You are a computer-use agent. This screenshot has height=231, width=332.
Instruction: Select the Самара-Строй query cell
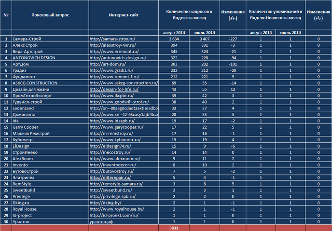(x=50, y=39)
